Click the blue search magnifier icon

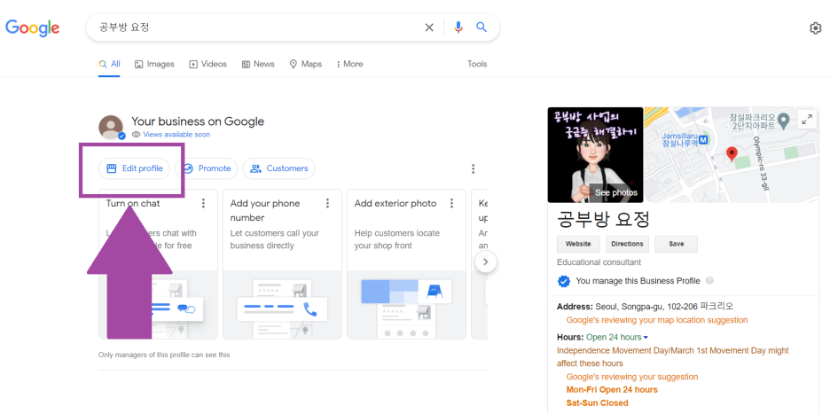pyautogui.click(x=482, y=27)
